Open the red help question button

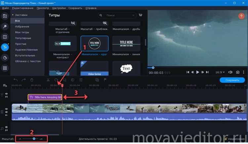241,16
